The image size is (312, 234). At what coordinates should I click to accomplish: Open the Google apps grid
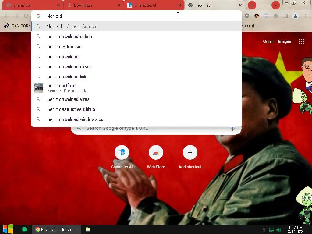tap(302, 41)
